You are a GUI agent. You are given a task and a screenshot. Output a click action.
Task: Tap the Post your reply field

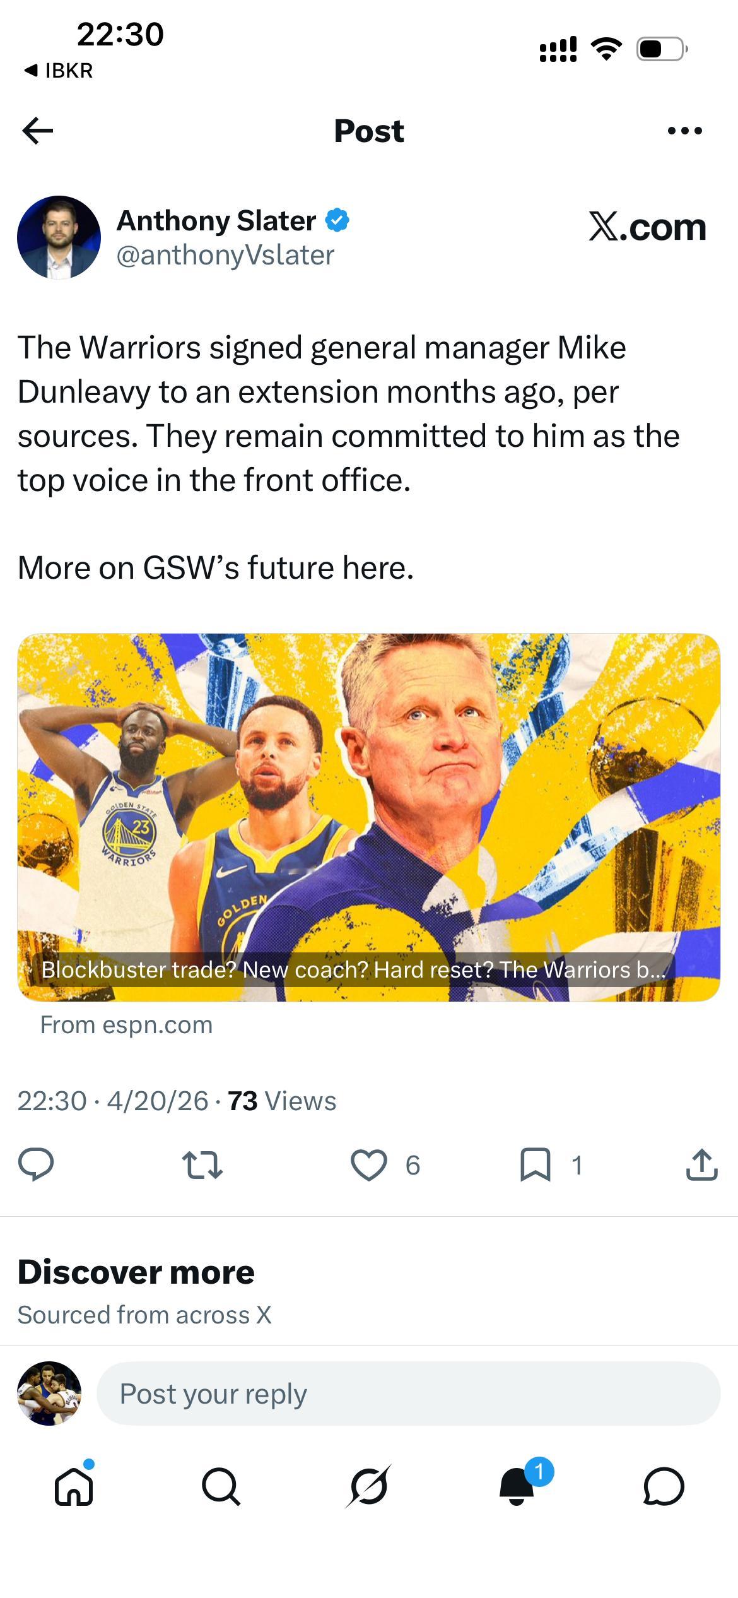pos(407,1394)
